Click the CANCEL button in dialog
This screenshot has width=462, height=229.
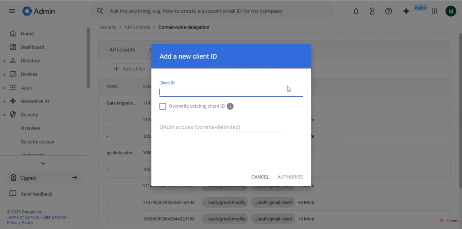click(260, 177)
